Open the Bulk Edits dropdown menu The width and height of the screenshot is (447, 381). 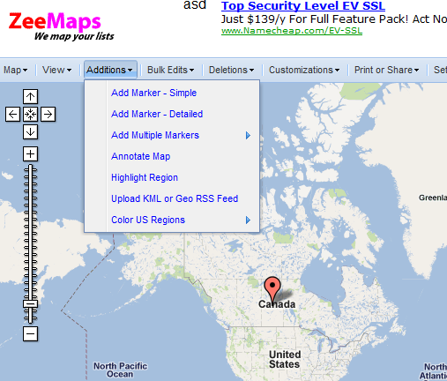pyautogui.click(x=170, y=70)
